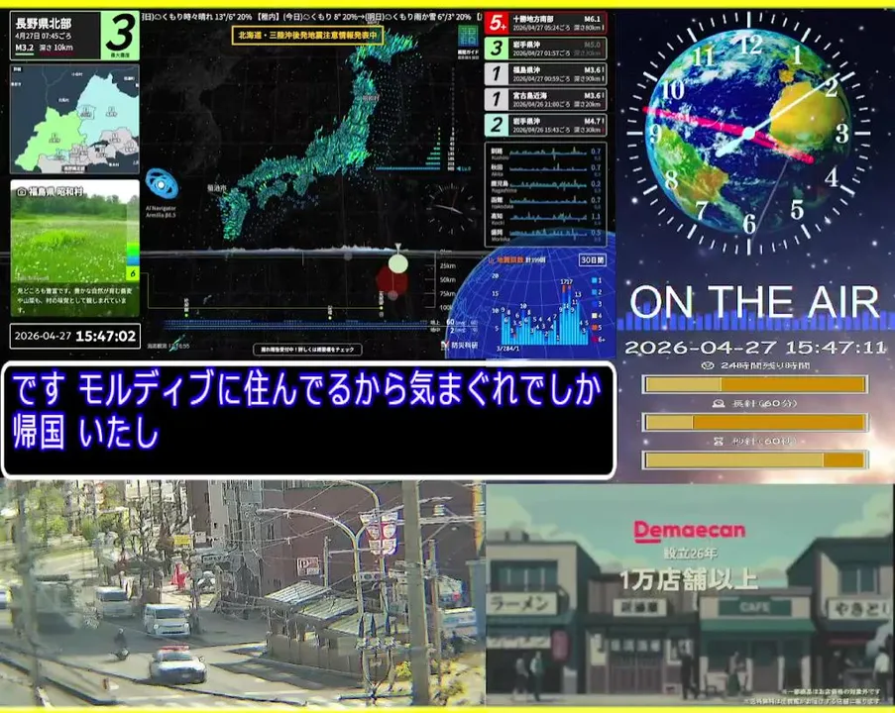Select the 30日間 period button
This screenshot has width=895, height=713.
pos(593,260)
